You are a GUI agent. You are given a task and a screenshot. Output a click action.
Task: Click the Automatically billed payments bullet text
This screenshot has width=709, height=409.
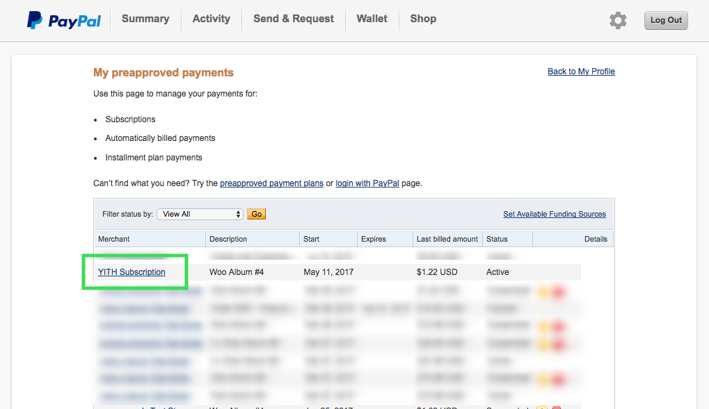pyautogui.click(x=160, y=138)
